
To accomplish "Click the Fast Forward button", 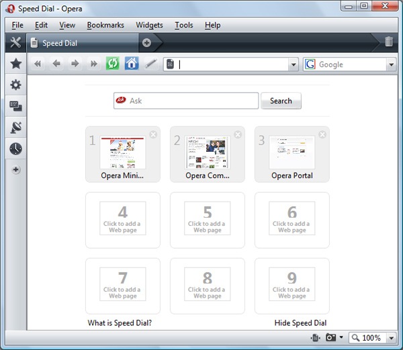I will coord(94,63).
